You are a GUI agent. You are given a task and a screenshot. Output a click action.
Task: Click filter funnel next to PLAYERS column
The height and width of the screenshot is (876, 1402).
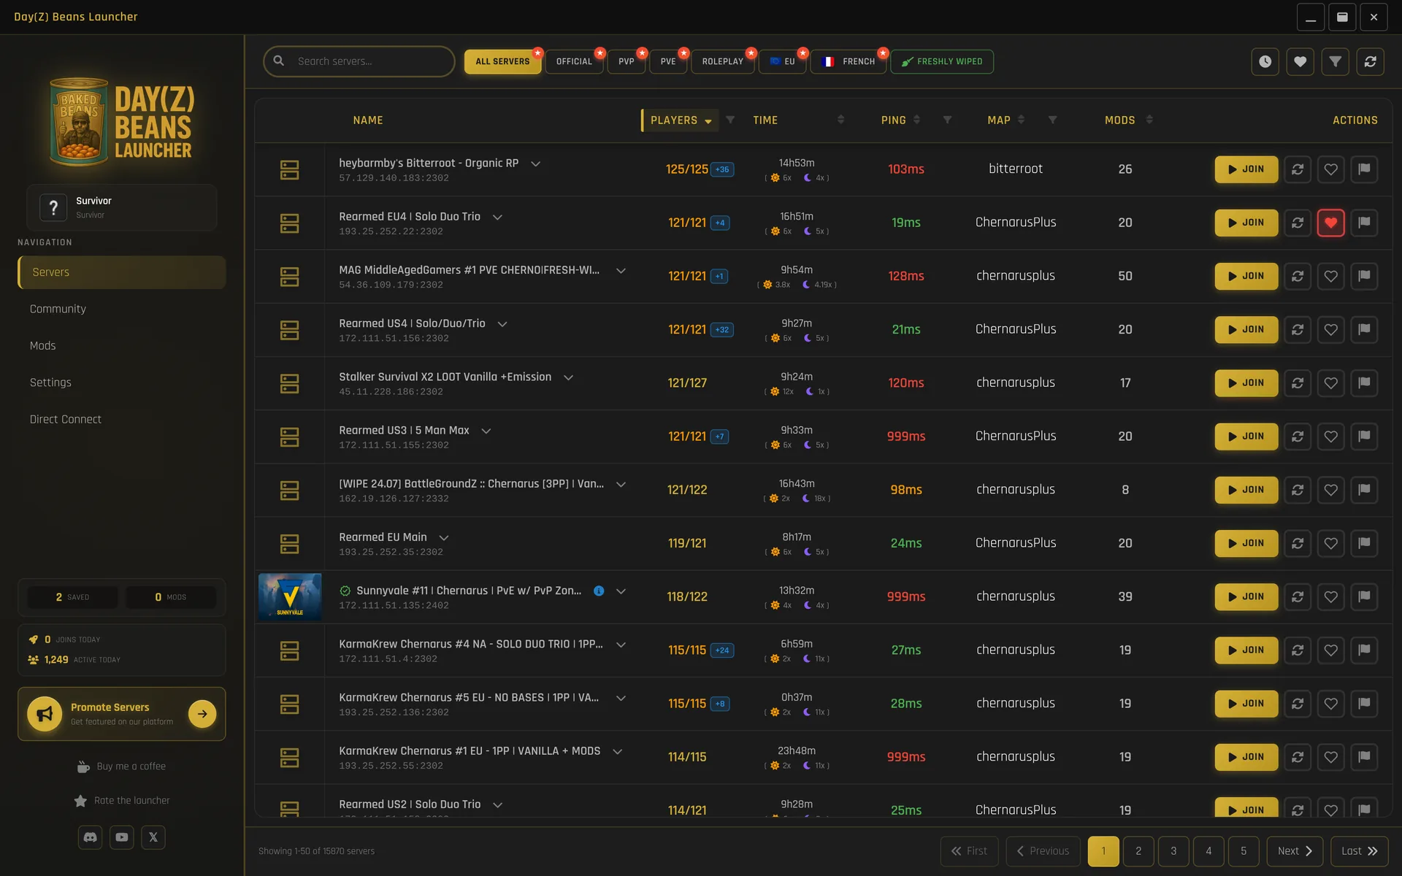coord(730,120)
